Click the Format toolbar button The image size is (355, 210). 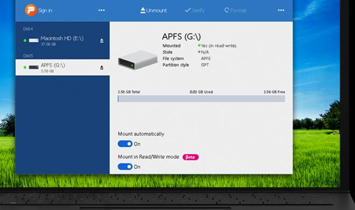coord(235,10)
